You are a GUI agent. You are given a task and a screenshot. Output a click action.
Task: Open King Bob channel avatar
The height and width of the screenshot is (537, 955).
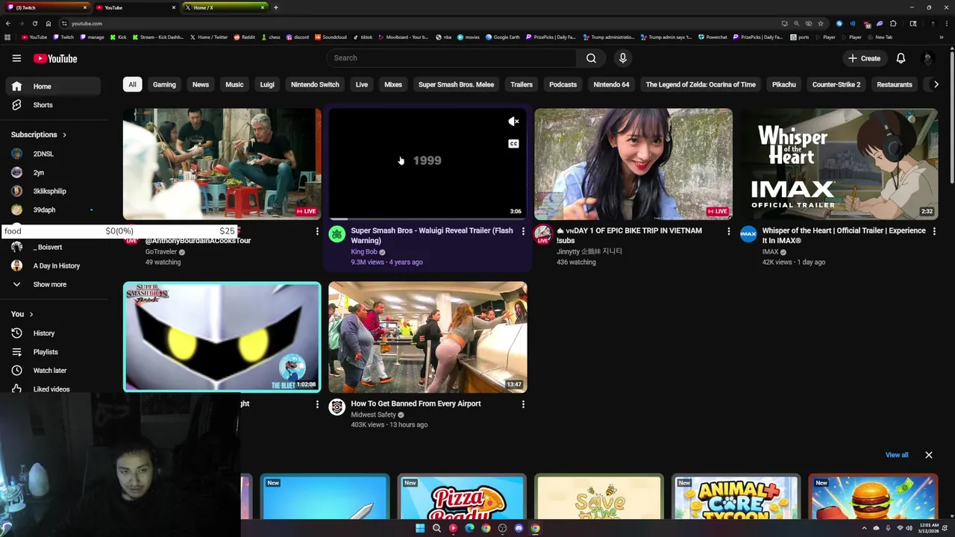pos(337,235)
